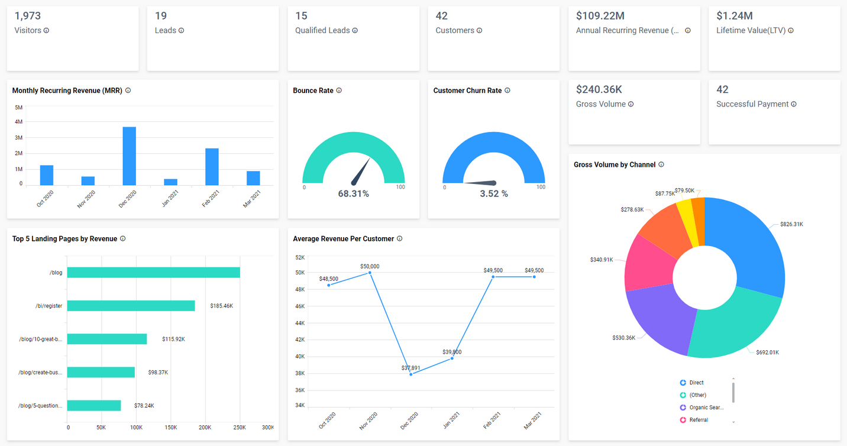Click the Top 5 Landing Pages info icon

coord(122,238)
